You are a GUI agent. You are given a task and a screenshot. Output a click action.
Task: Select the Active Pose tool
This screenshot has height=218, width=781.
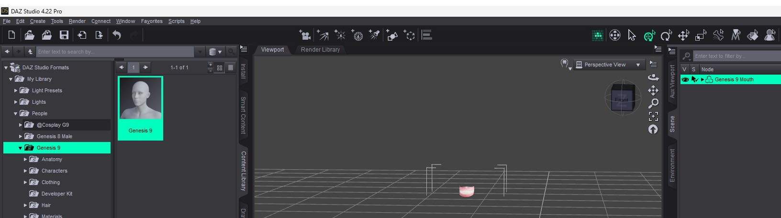pyautogui.click(x=718, y=35)
